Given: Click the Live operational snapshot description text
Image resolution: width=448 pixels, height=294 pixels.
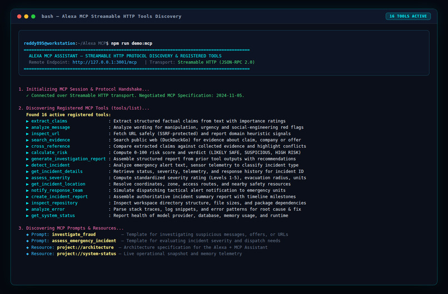Looking at the screenshot, I should pyautogui.click(x=183, y=254).
